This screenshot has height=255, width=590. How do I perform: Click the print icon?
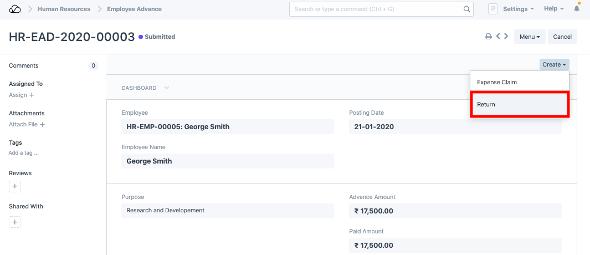click(489, 37)
